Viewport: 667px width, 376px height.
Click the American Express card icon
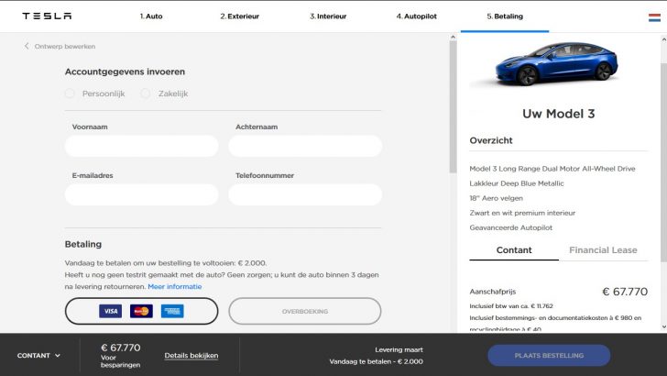pos(172,311)
